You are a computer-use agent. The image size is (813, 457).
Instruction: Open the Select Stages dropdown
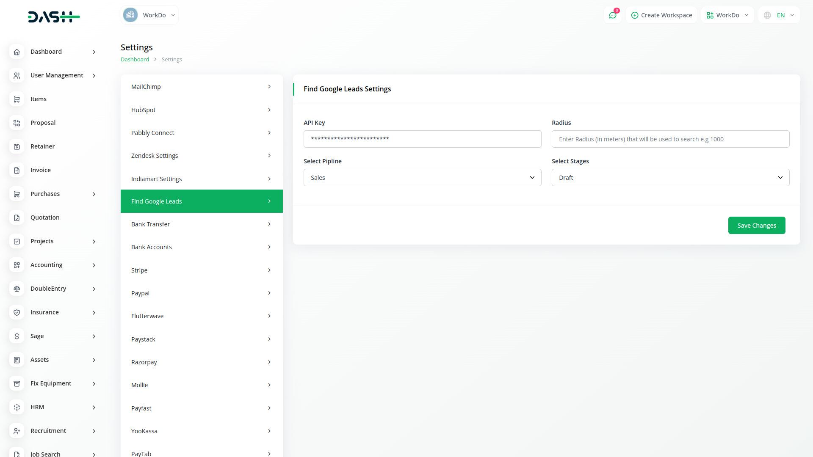click(x=670, y=178)
